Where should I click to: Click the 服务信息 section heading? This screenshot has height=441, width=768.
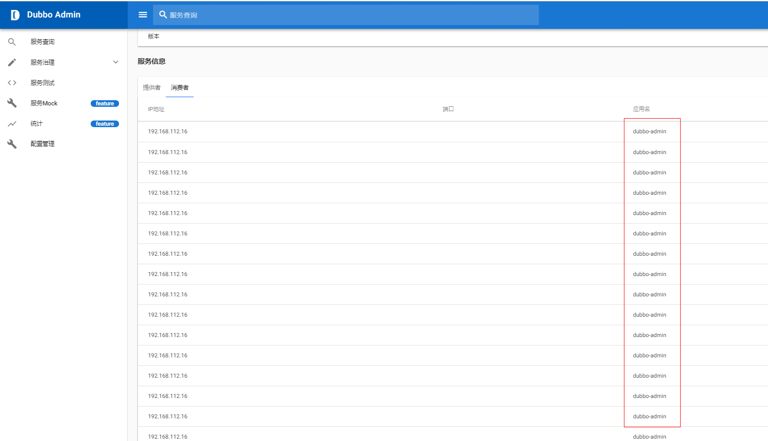pyautogui.click(x=152, y=61)
